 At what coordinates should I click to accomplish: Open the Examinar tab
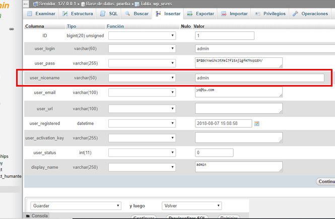pyautogui.click(x=41, y=14)
